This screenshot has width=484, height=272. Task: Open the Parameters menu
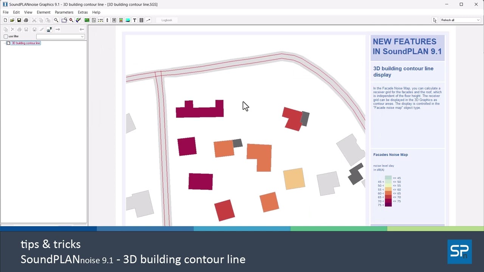point(64,12)
